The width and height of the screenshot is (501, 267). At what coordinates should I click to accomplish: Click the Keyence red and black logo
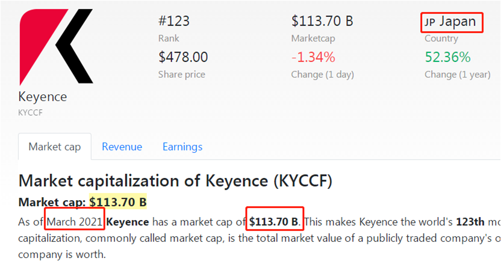pos(56,47)
